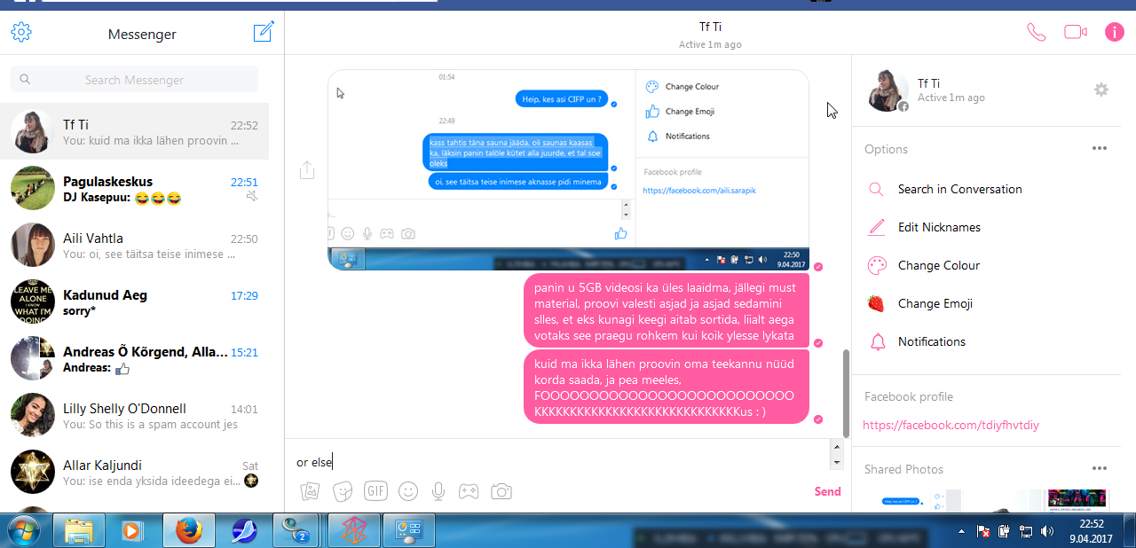1136x548 pixels.
Task: Open Lilly Shelly O'Donnell conversation
Action: pyautogui.click(x=134, y=415)
